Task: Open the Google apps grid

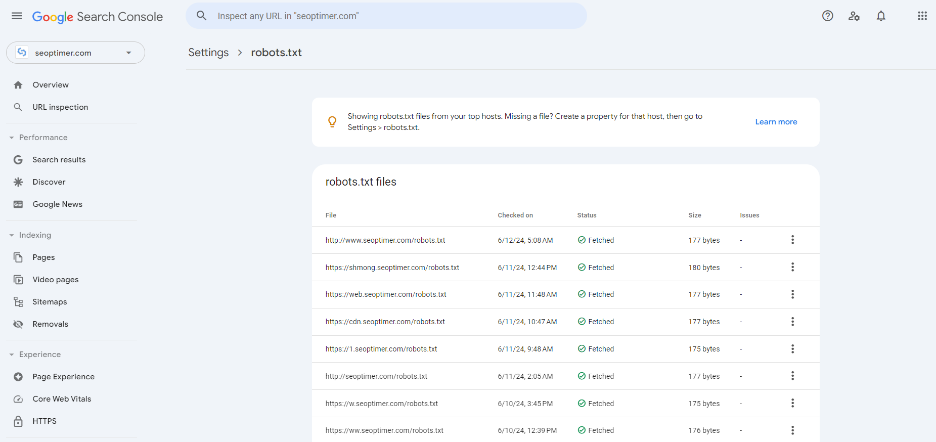Action: coord(922,16)
